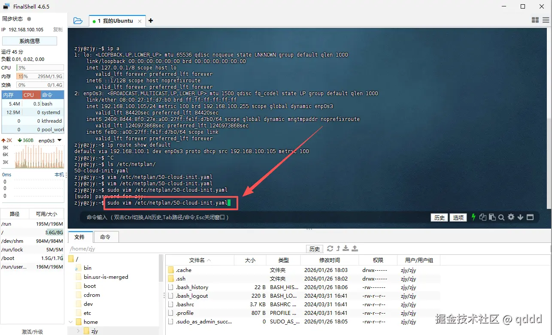552x335 pixels.
Task: Click the 选项 button
Action: pyautogui.click(x=458, y=217)
